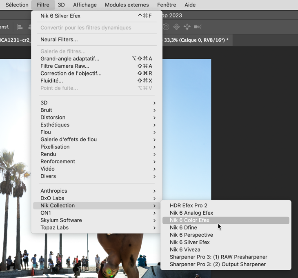Image resolution: width=298 pixels, height=278 pixels.
Task: Open the Modules externes menu
Action: [x=127, y=5]
